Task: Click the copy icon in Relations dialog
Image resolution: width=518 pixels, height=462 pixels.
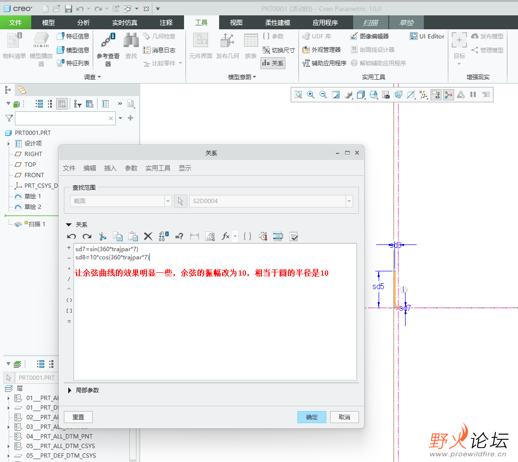Action: (x=118, y=236)
